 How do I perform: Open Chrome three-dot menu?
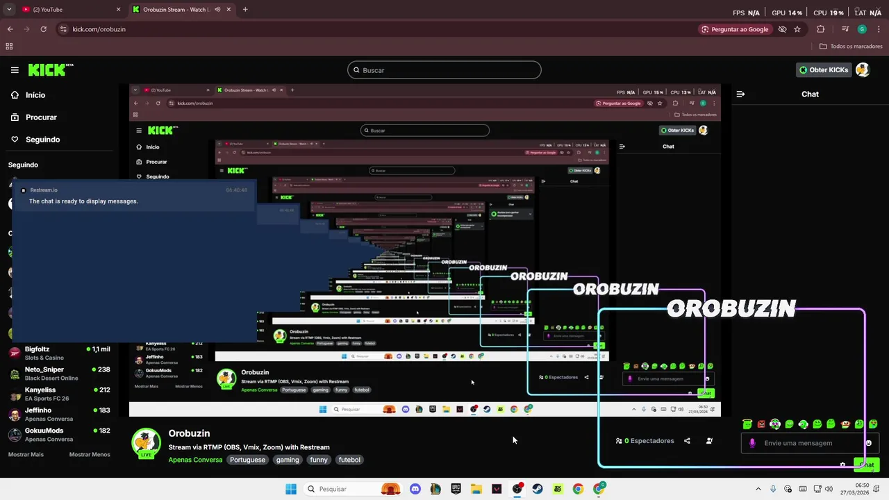(879, 29)
